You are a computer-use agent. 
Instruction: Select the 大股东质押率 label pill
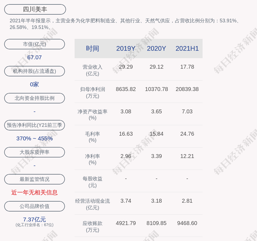click(35, 152)
